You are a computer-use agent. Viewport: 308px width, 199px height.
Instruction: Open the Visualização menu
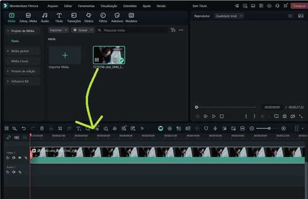pos(109,6)
